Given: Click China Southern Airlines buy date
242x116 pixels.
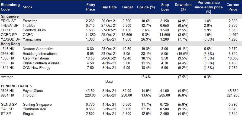Looking at the screenshot, I should click(x=109, y=63).
